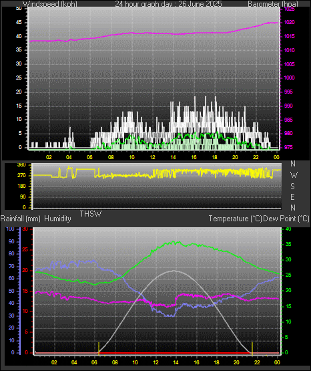
Task: Click the 975 barometer axis value
Action: (x=288, y=147)
